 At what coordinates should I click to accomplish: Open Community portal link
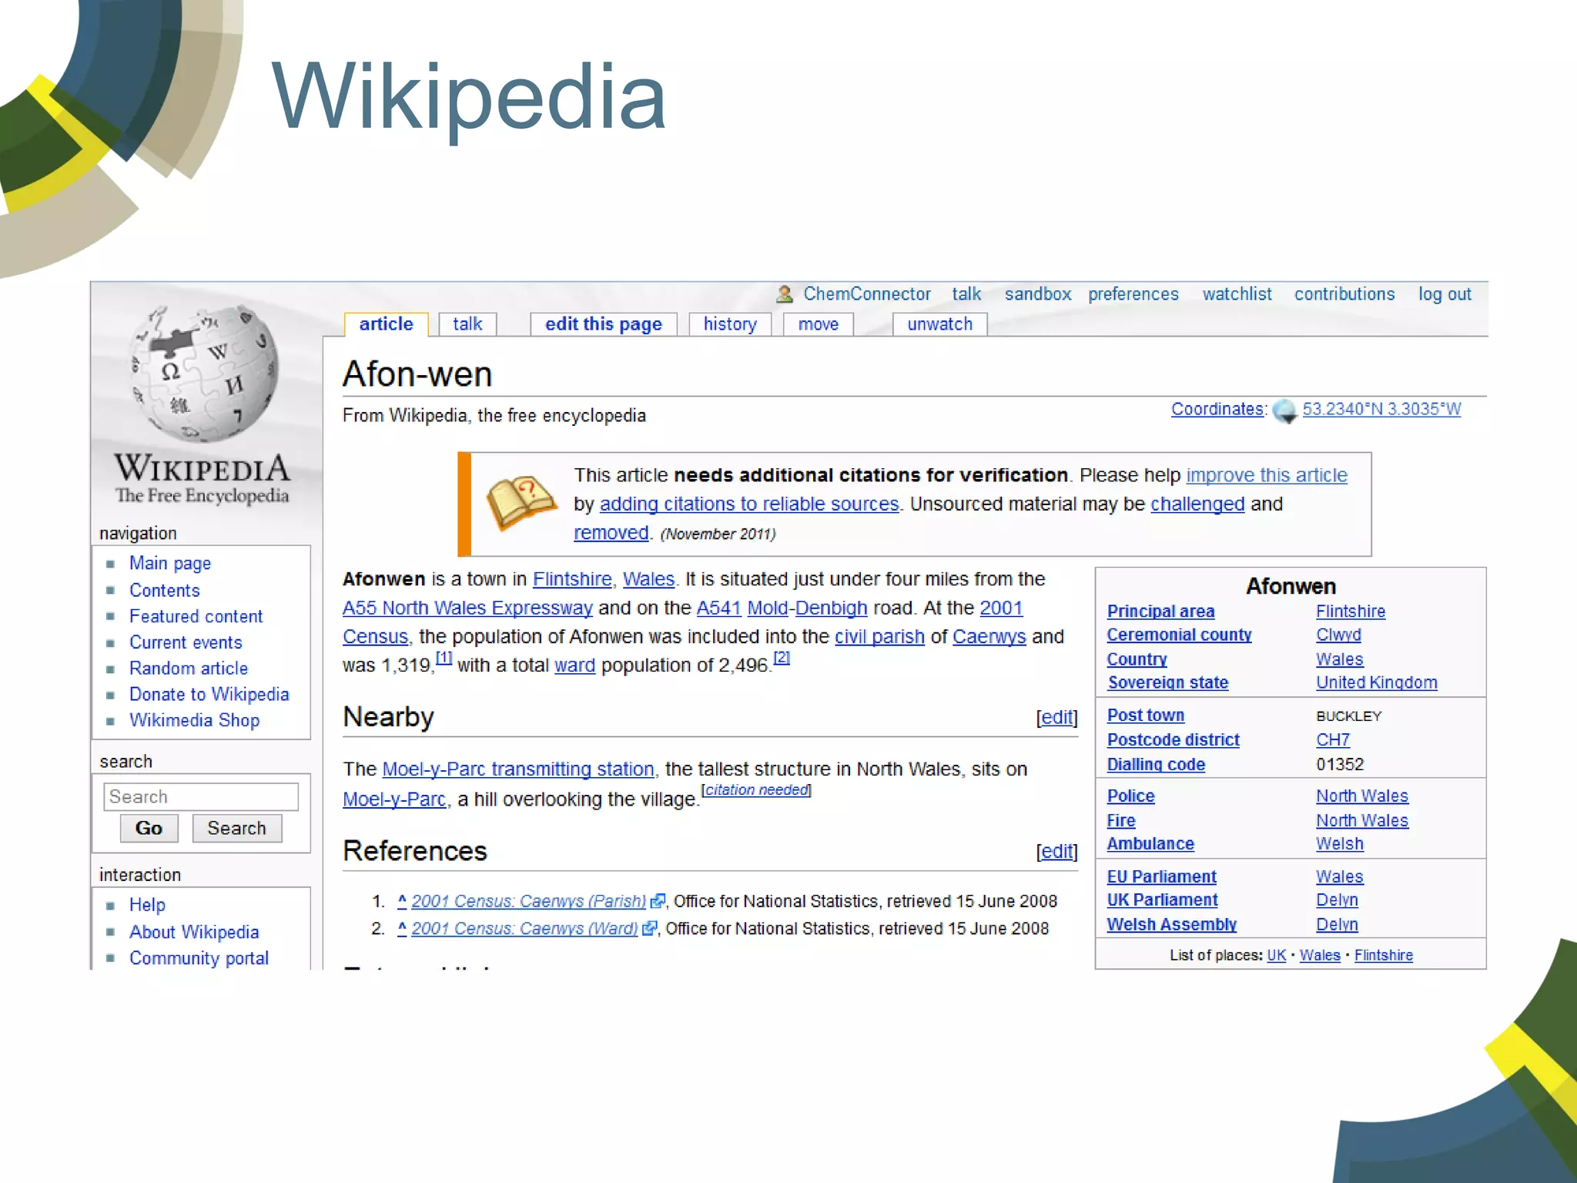tap(199, 958)
